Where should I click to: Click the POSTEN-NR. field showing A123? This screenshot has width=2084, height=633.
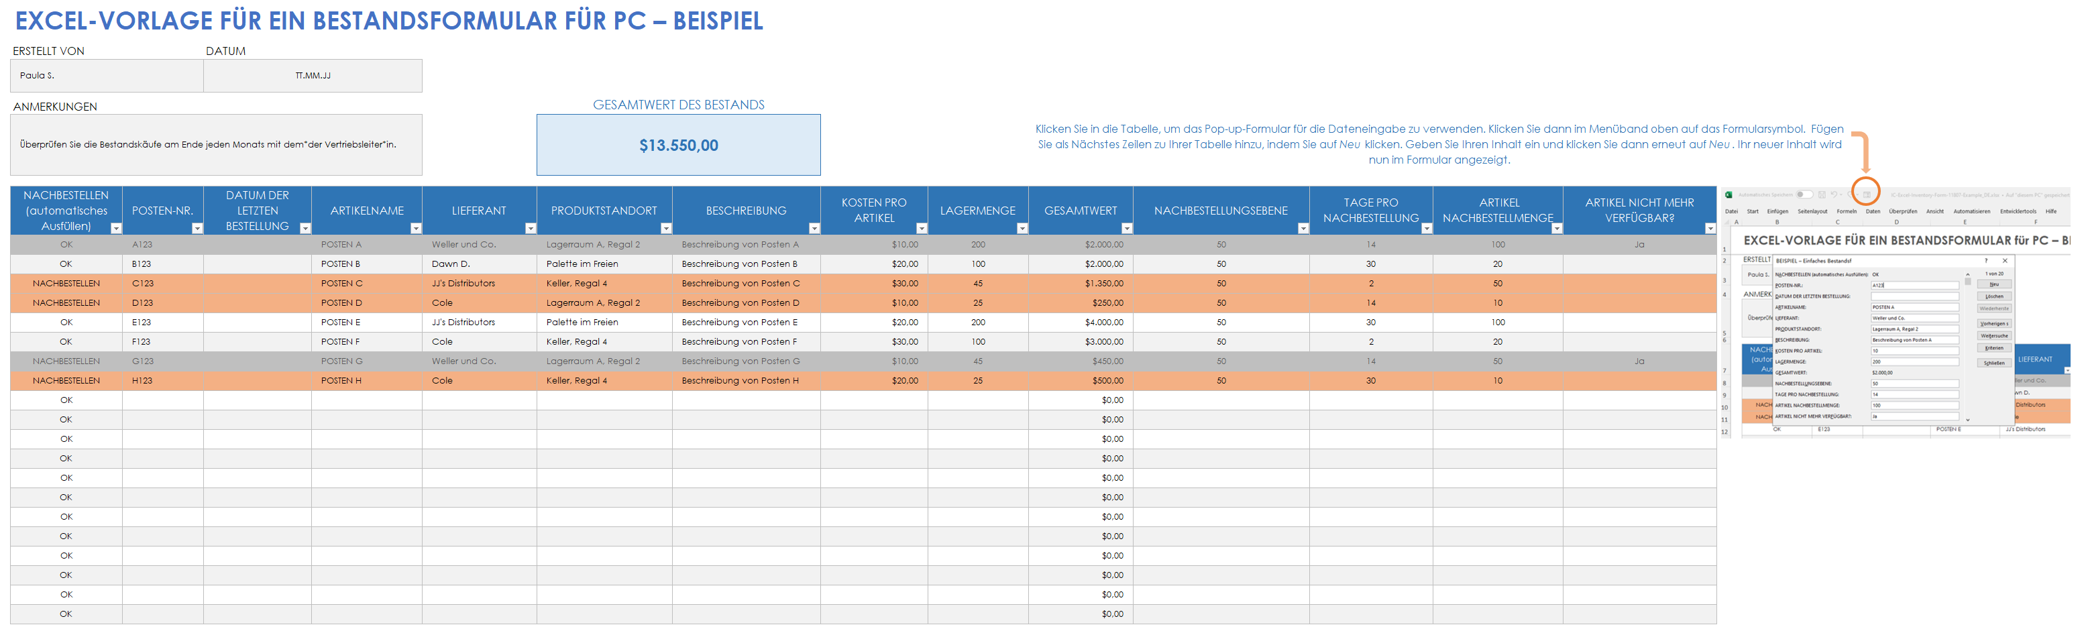[x=1915, y=286]
